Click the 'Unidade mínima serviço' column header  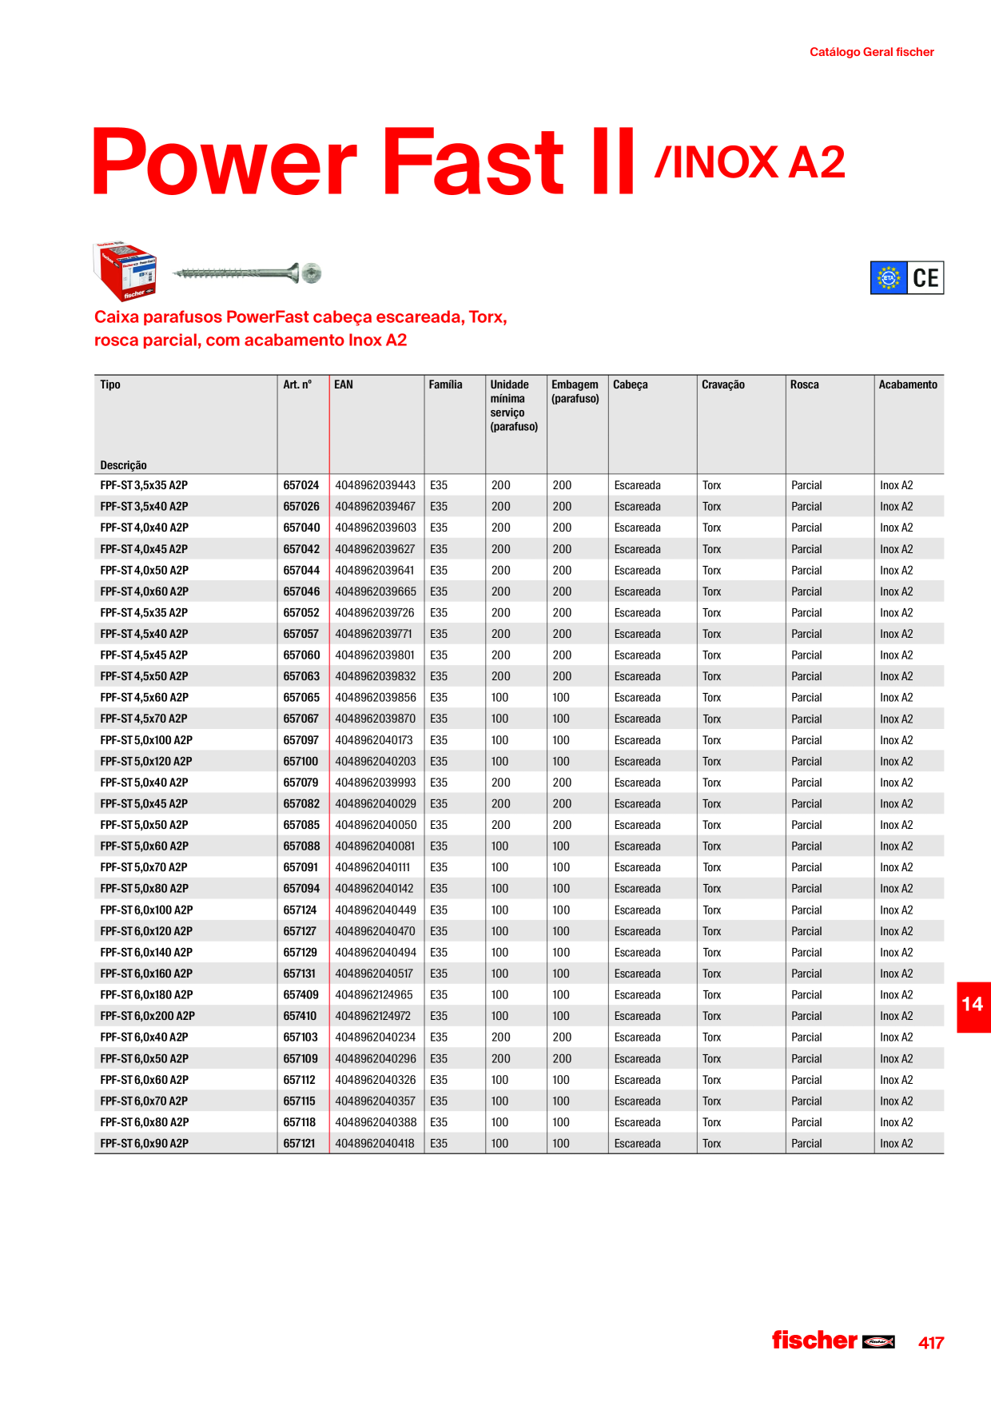(x=514, y=405)
